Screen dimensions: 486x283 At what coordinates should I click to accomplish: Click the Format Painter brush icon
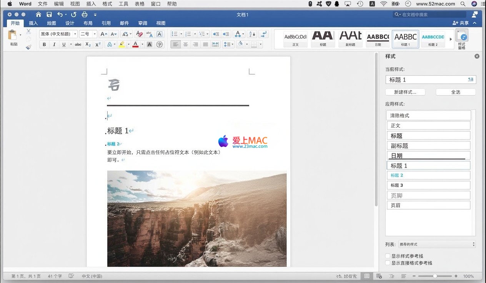28,47
